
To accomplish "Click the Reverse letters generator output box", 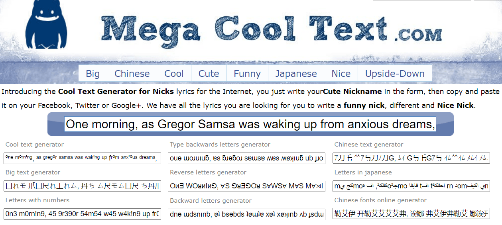I will (246, 186).
